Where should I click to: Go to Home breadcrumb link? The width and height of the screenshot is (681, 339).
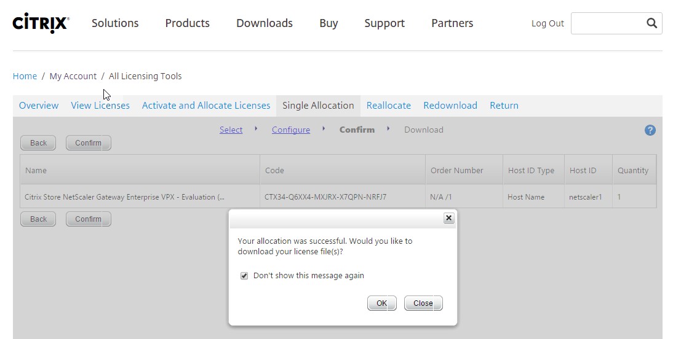coord(25,76)
